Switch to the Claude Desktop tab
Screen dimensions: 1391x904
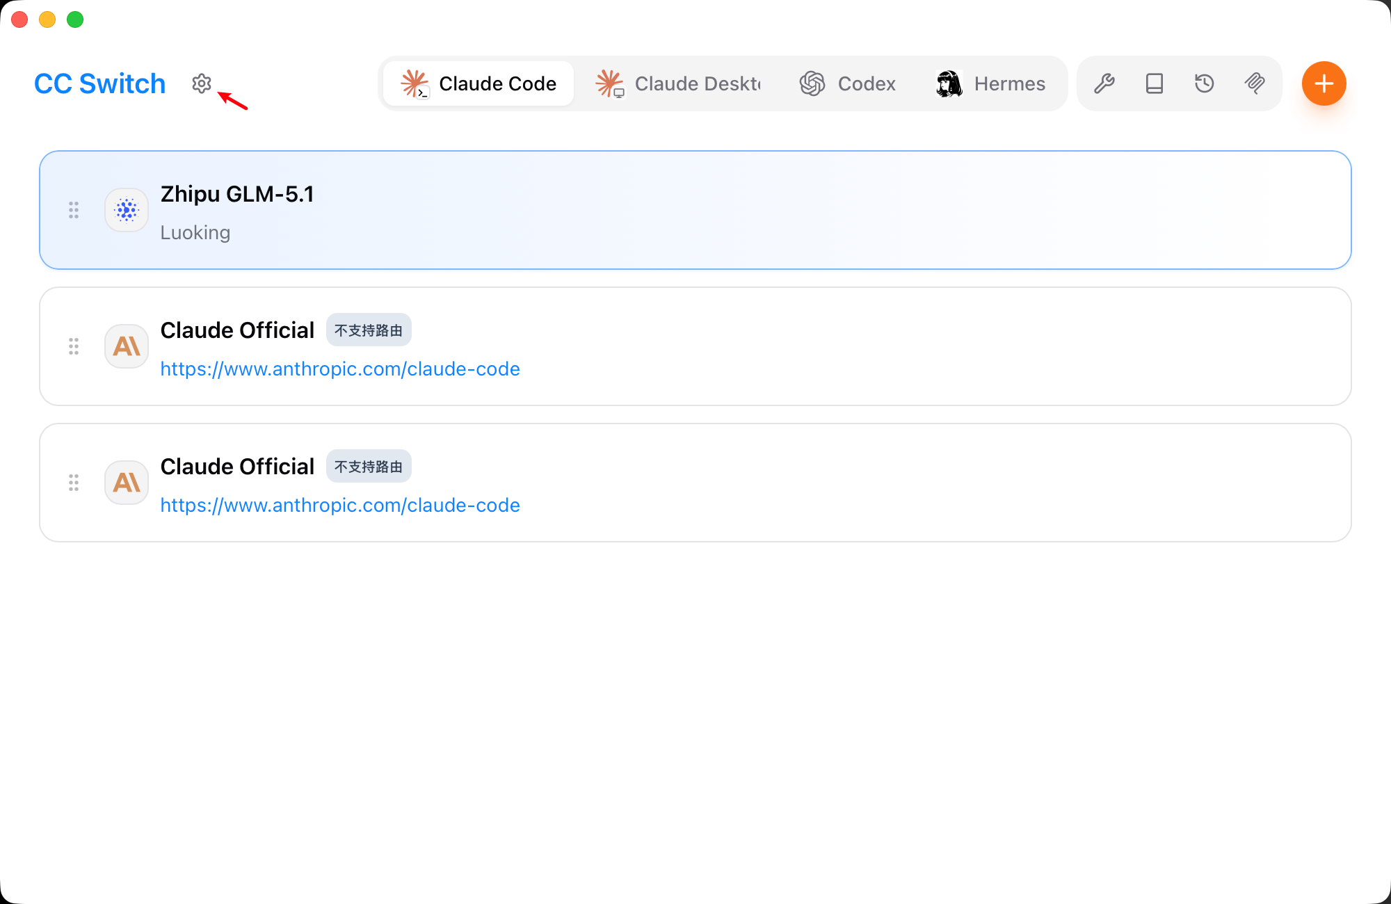coord(679,83)
